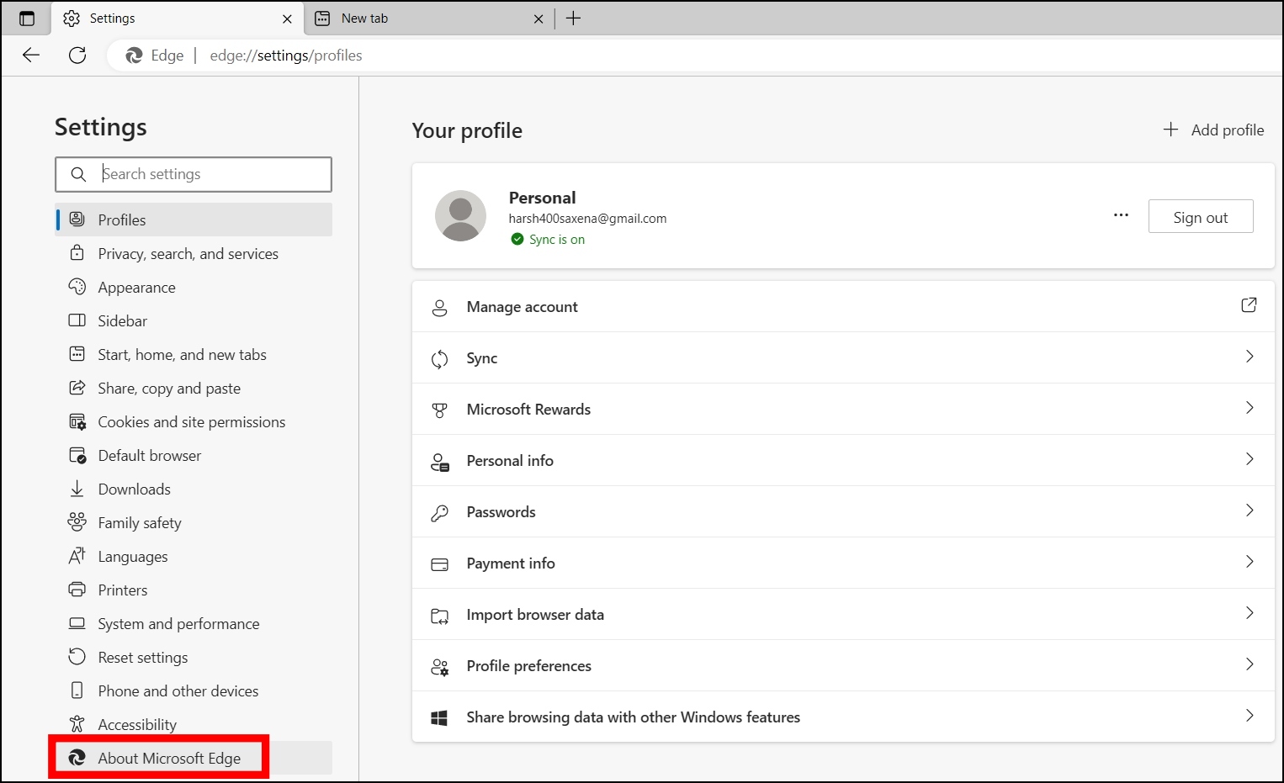Click the Languages icon

[77, 556]
